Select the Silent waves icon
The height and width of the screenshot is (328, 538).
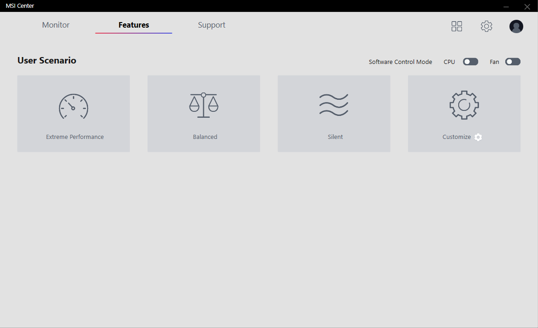pyautogui.click(x=334, y=105)
